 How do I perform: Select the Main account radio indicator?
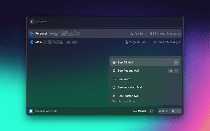[31, 42]
